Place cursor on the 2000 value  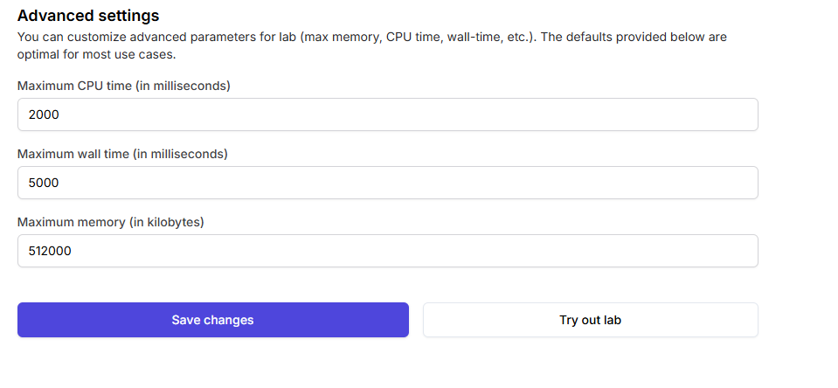(44, 114)
